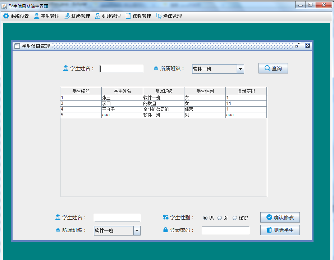The height and width of the screenshot is (260, 334).
Task: Click the 所属班级 column header
Action: [x=164, y=91]
